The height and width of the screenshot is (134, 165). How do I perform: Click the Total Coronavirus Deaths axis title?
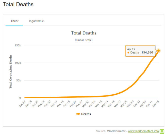pos(11,71)
